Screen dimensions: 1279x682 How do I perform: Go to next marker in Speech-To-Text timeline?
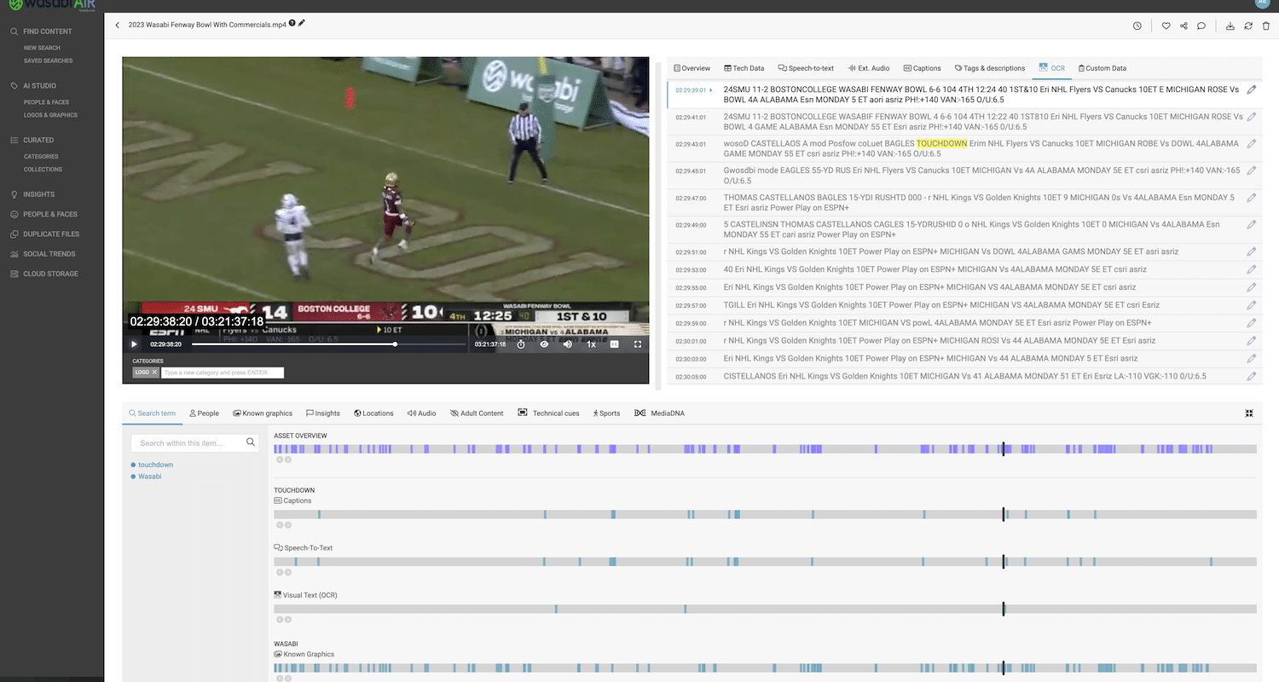point(288,572)
